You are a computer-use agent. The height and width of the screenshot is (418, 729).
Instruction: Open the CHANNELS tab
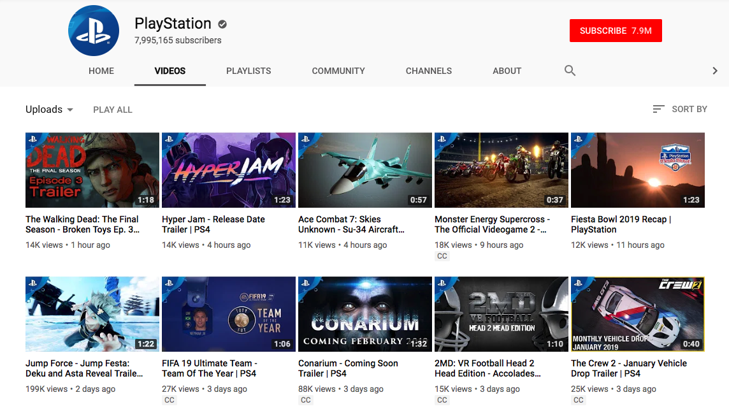pos(429,71)
